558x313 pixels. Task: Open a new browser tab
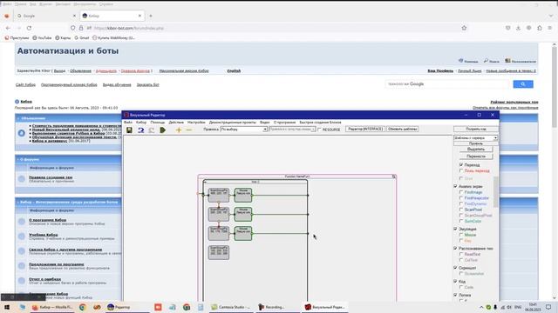151,16
